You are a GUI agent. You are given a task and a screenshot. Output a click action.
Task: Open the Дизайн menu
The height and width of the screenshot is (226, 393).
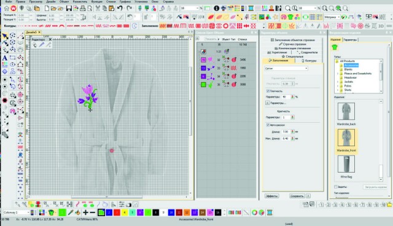(x=51, y=1)
